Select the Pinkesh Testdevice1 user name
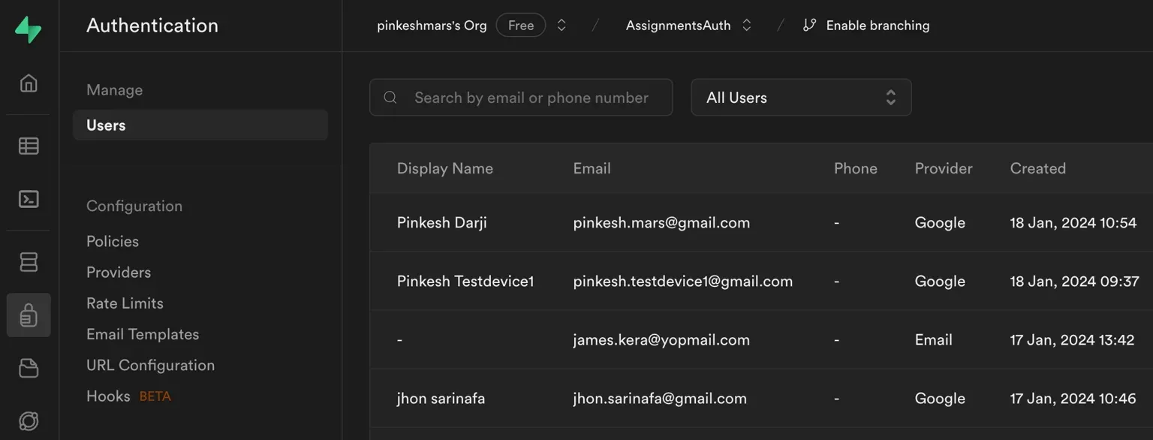This screenshot has width=1153, height=440. [465, 281]
